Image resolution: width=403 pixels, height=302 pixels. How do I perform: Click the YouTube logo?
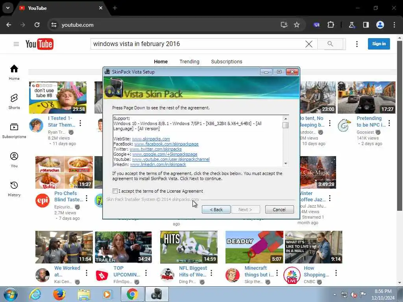tap(39, 44)
